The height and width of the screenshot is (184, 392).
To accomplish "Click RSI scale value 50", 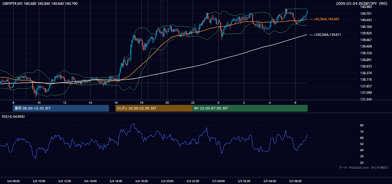I will (362, 144).
